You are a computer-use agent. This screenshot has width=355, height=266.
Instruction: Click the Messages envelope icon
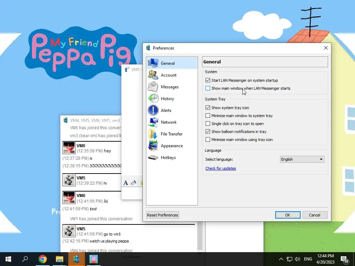tap(153, 87)
